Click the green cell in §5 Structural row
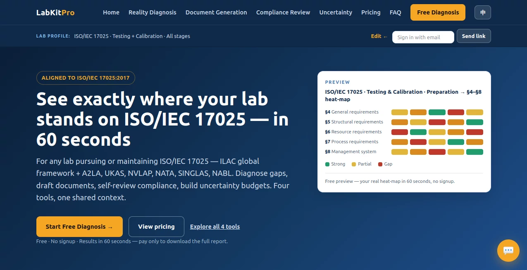Screen dimensions: 527x270 coord(475,122)
